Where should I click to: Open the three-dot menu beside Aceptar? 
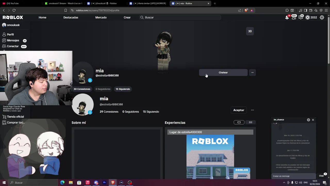[x=252, y=110]
